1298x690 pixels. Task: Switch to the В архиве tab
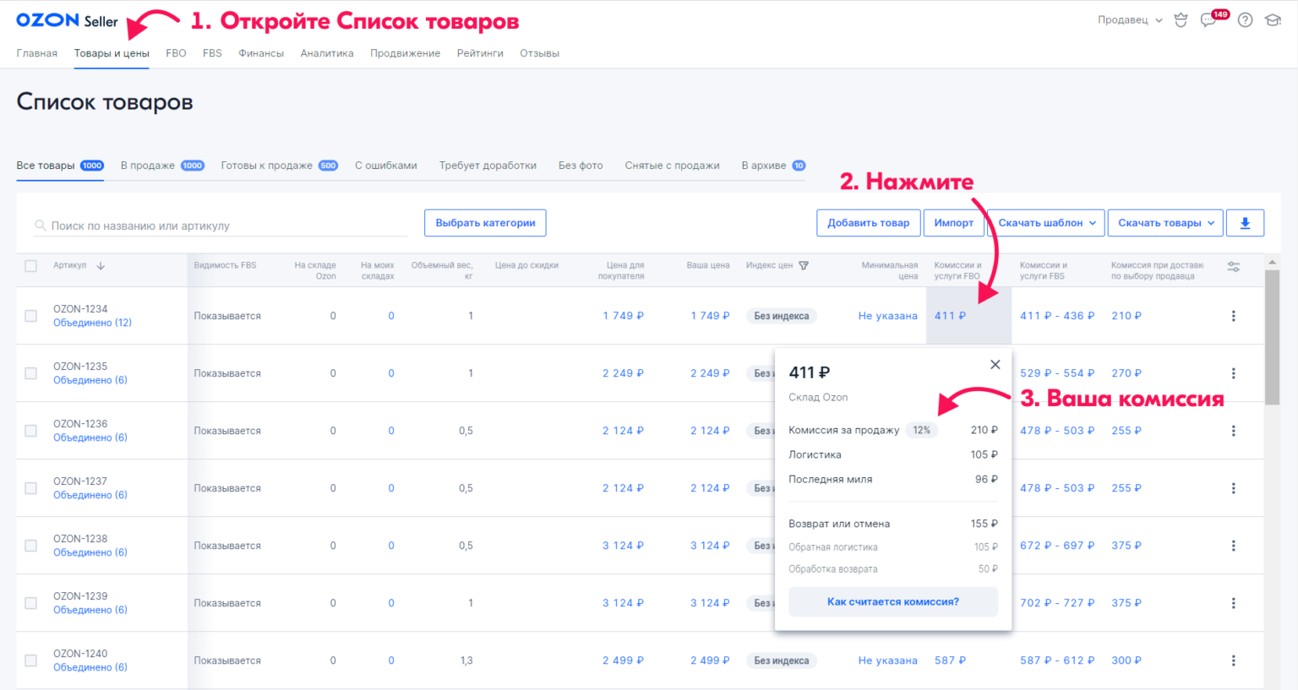point(773,166)
